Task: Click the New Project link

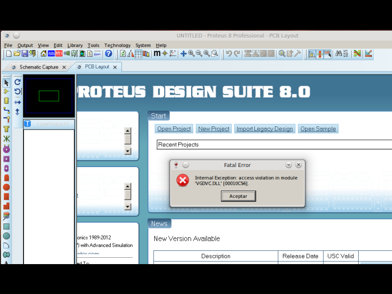Action: [x=213, y=129]
